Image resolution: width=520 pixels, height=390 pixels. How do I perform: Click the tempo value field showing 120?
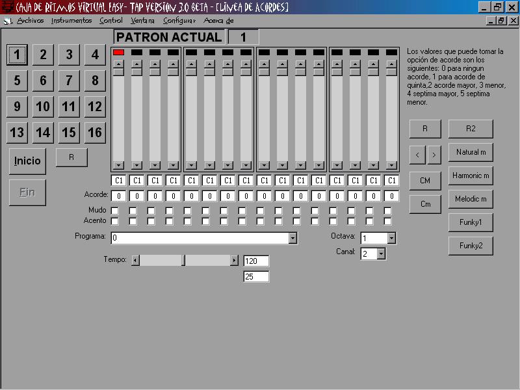pyautogui.click(x=256, y=261)
